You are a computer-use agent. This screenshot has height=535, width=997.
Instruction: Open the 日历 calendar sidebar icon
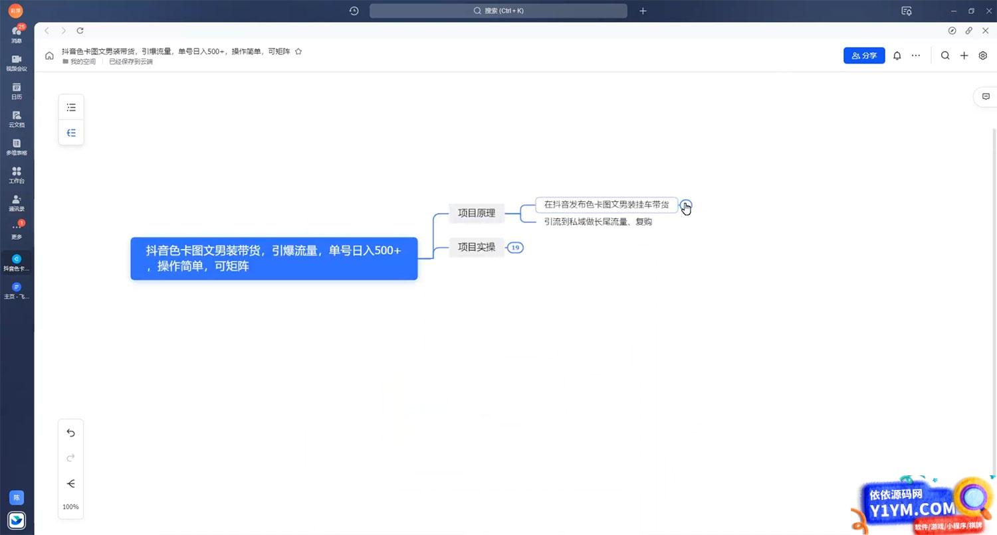[17, 92]
